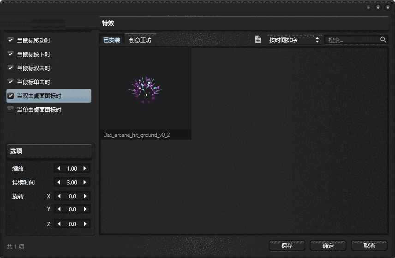Uncheck the 当双击桌面图标时 checkbox
This screenshot has height=258, width=395.
pos(11,96)
